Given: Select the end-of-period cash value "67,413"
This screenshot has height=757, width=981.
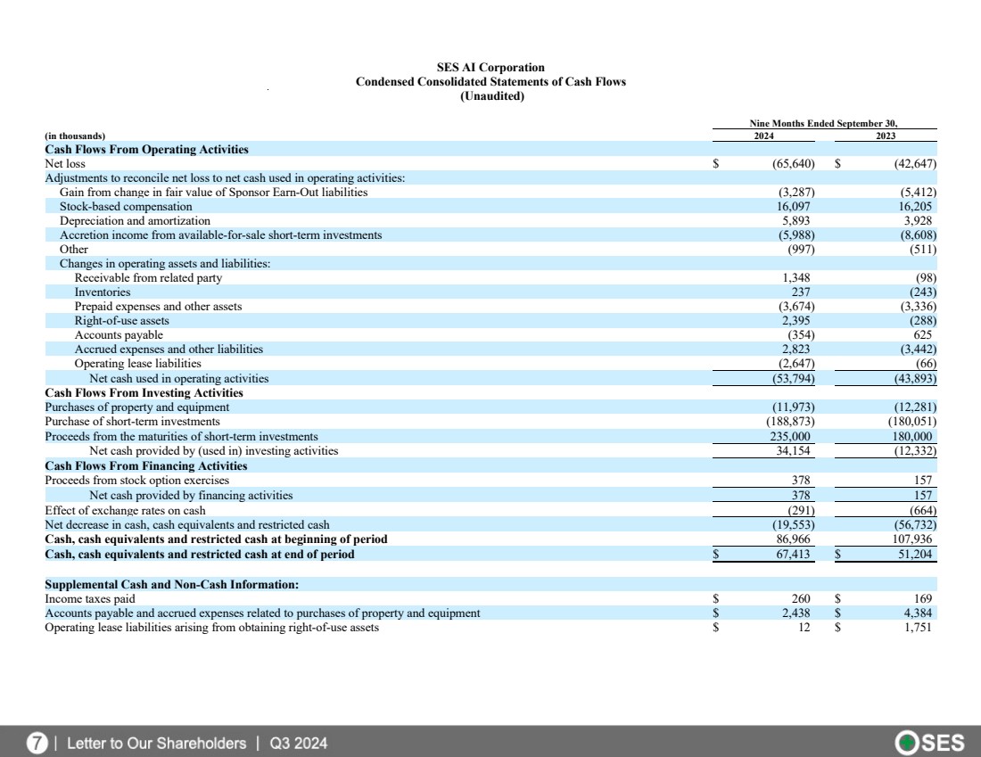Looking at the screenshot, I should click(793, 555).
